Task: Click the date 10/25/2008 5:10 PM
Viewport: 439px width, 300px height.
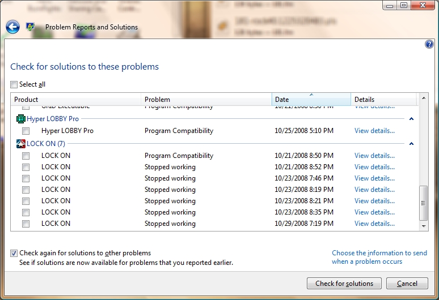Action: (x=304, y=131)
